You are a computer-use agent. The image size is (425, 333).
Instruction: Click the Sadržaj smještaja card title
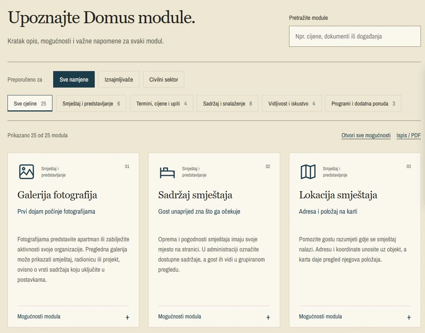tap(195, 195)
